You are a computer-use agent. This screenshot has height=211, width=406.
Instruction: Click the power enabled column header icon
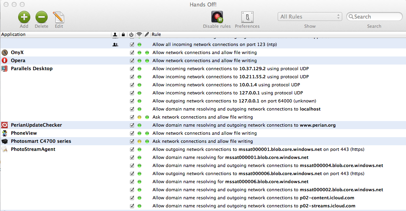click(x=131, y=34)
